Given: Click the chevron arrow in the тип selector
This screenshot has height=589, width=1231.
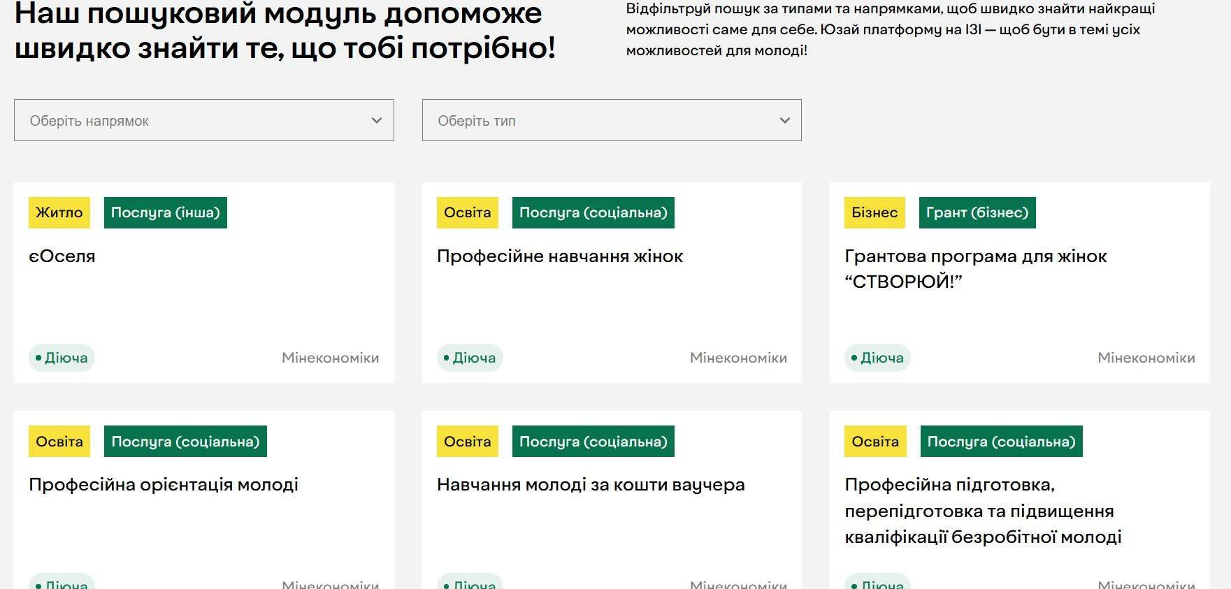Looking at the screenshot, I should click(x=784, y=120).
